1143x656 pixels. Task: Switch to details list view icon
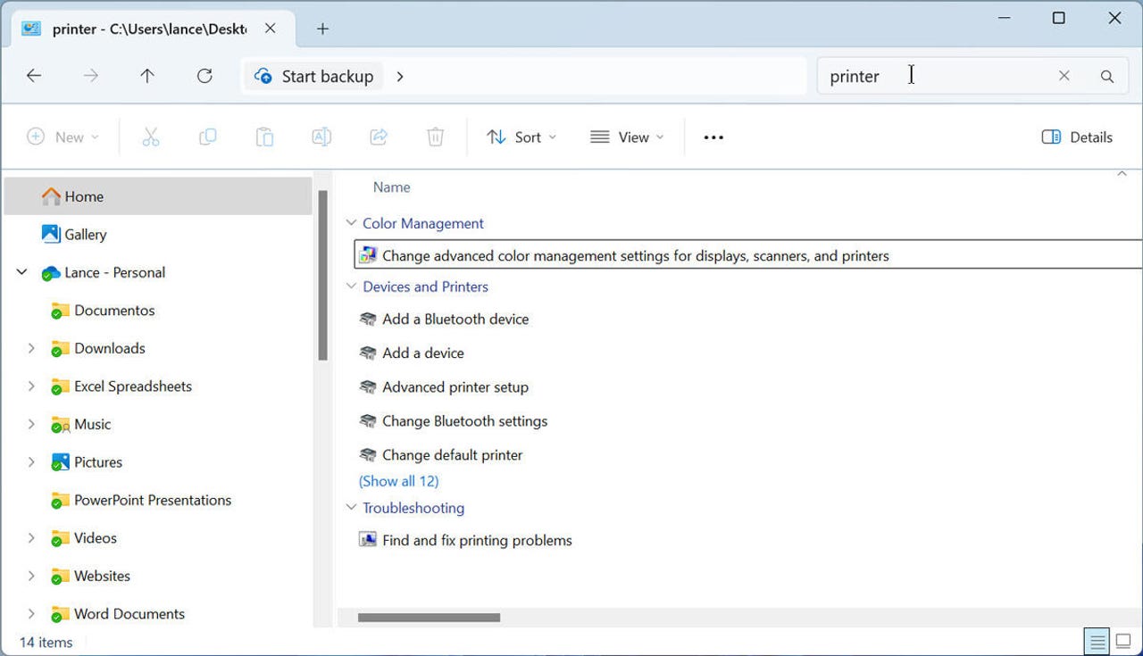tap(1097, 641)
